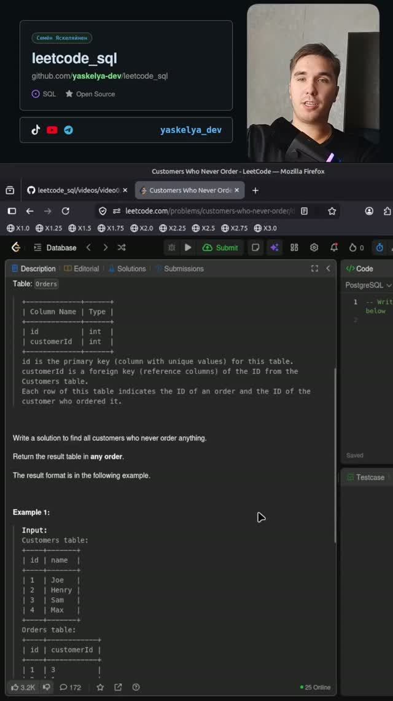
Task: Open the PostgreSQL language dropdown
Action: click(368, 285)
